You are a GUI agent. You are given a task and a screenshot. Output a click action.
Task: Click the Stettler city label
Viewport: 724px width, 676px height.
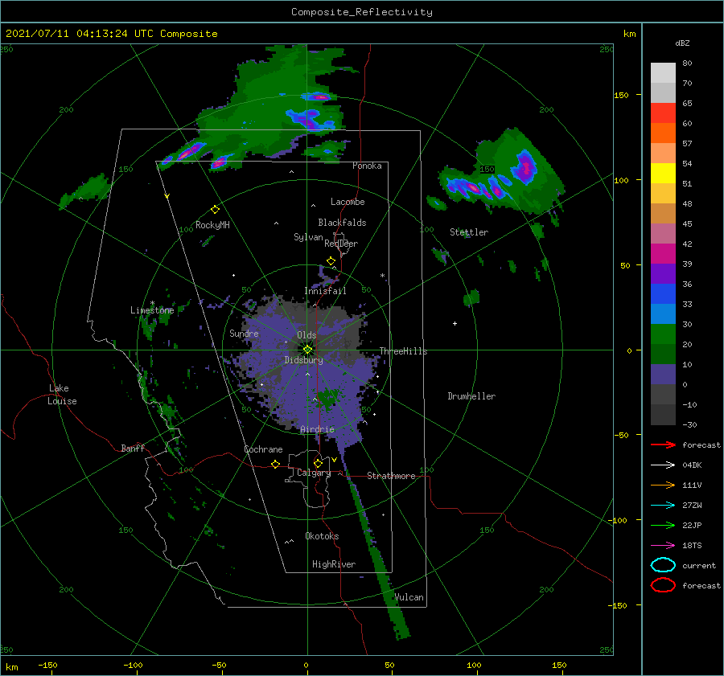[x=469, y=232]
